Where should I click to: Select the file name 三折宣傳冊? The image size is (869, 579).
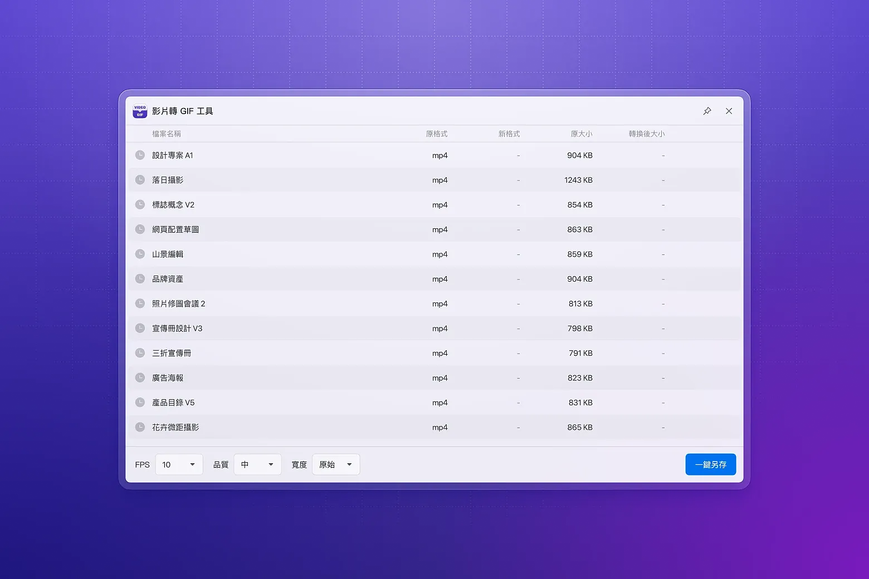(172, 353)
